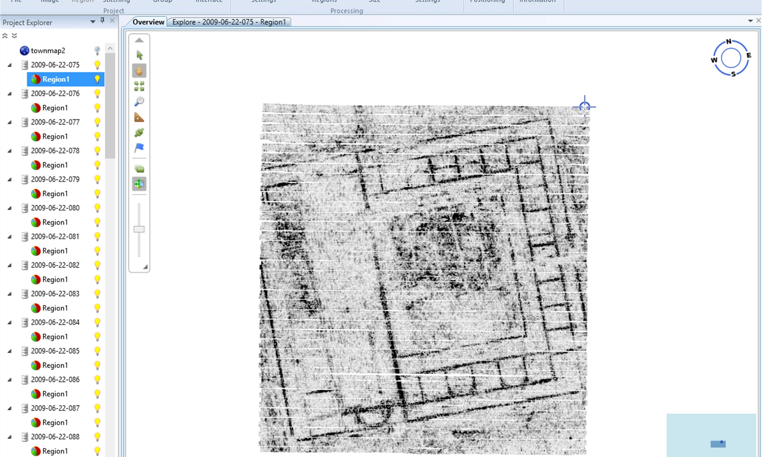Select the arrow pointer tool
This screenshot has width=762, height=457.
point(139,55)
